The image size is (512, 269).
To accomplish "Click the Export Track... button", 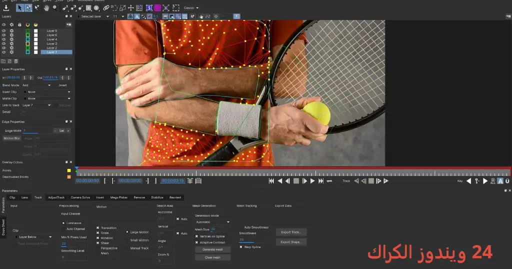I will (x=291, y=232).
